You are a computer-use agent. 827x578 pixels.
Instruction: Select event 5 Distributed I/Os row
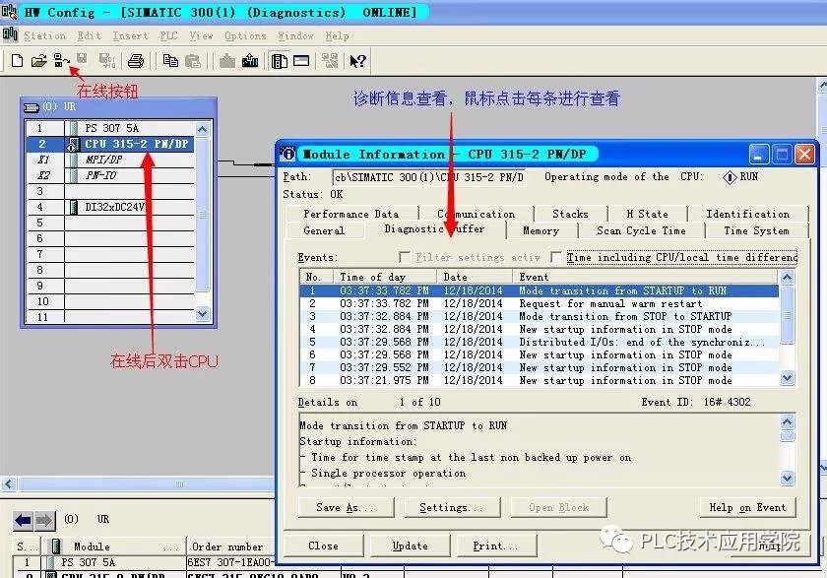(541, 342)
